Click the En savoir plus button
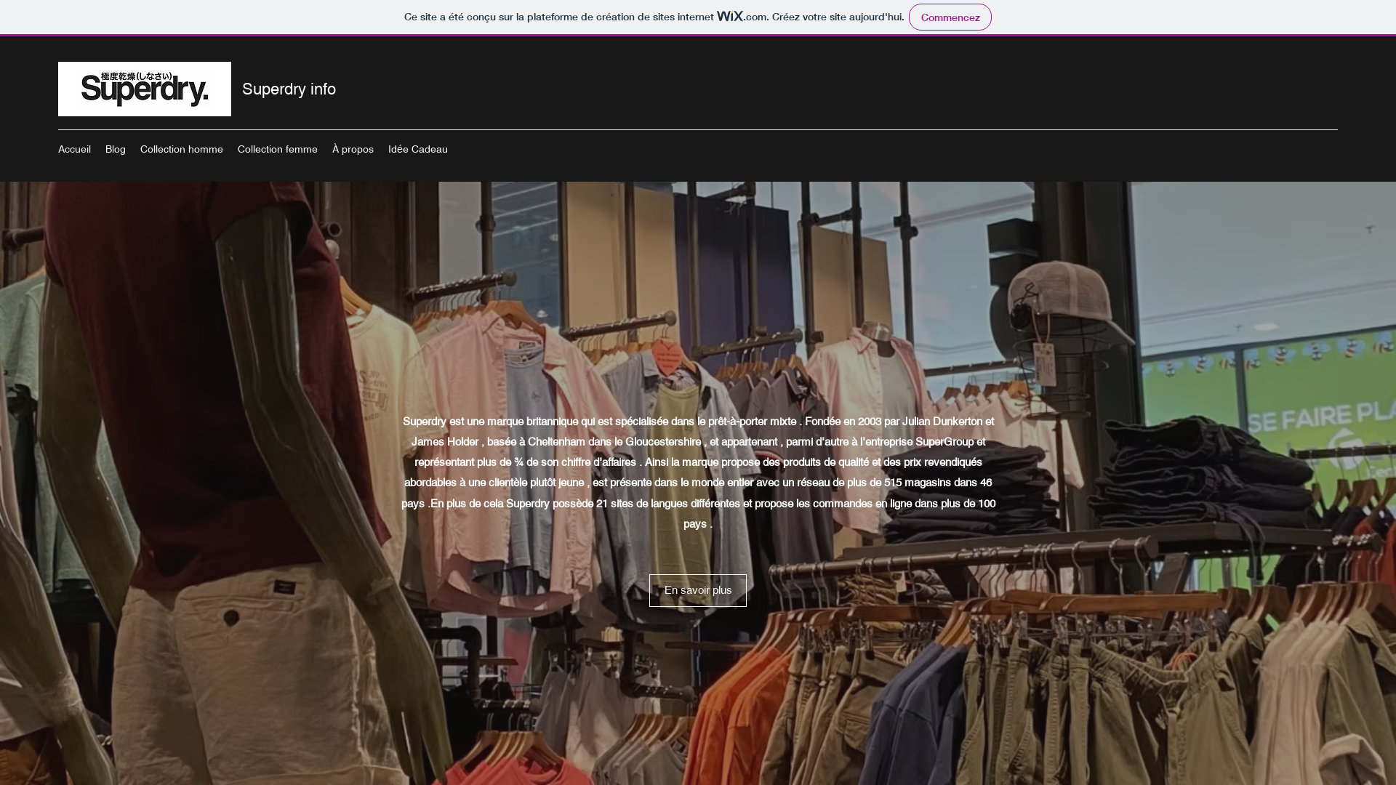This screenshot has width=1396, height=785. [697, 590]
